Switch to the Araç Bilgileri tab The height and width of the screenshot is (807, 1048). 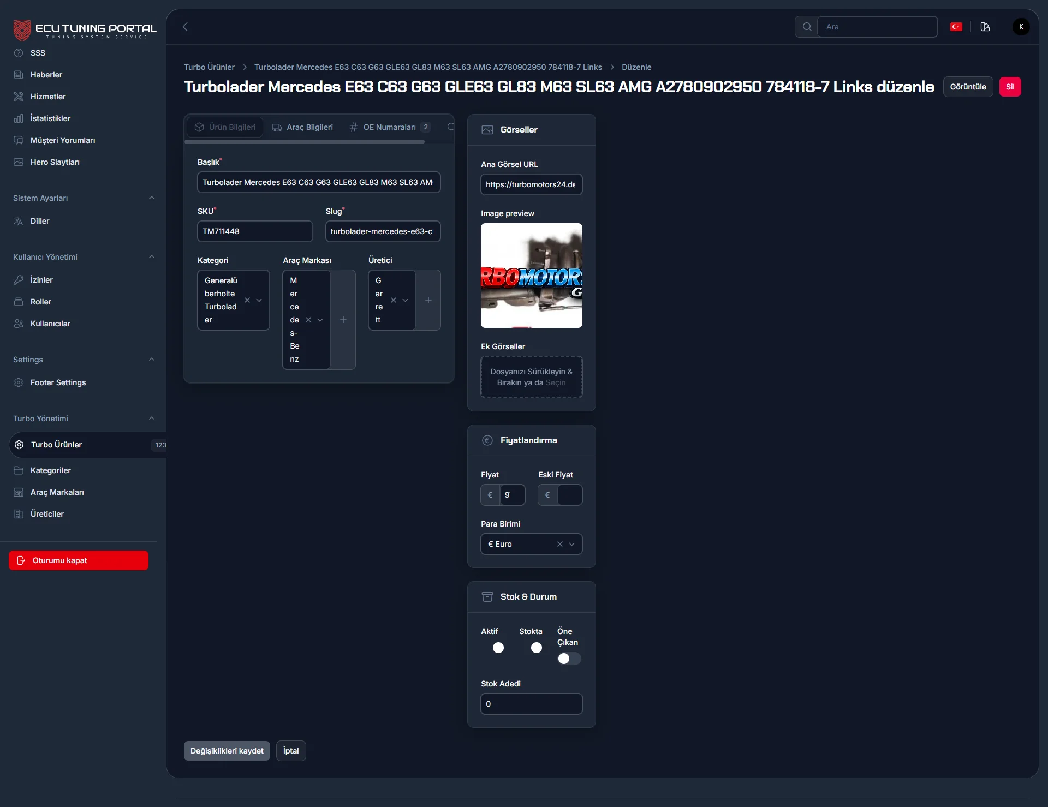(x=303, y=127)
